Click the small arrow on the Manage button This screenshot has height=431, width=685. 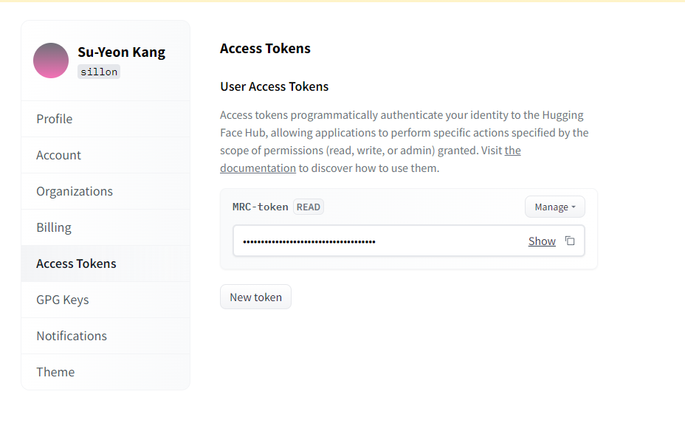(x=574, y=207)
